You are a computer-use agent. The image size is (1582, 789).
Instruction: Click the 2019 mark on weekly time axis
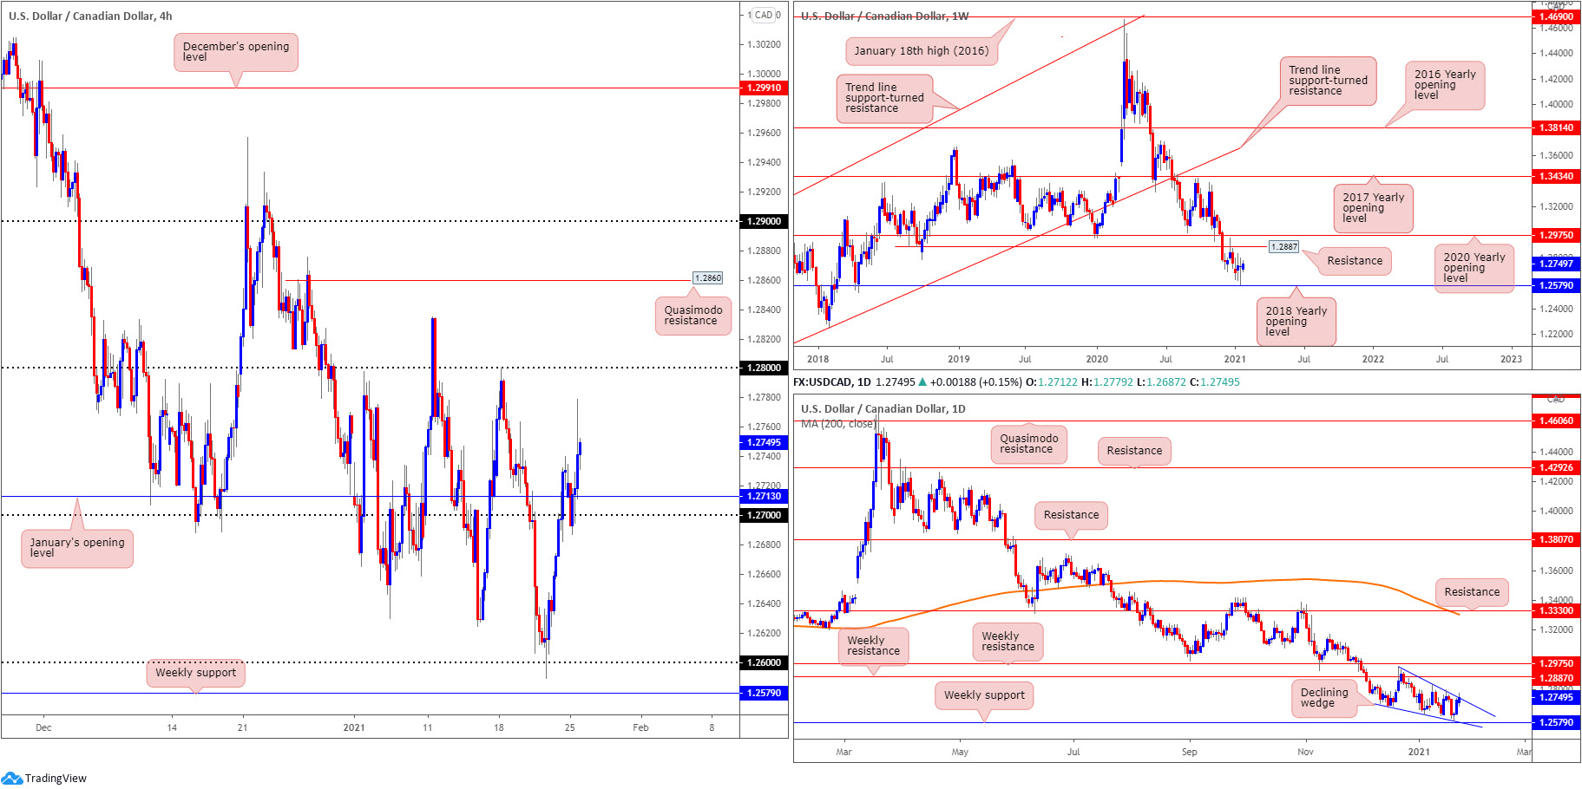tap(958, 359)
